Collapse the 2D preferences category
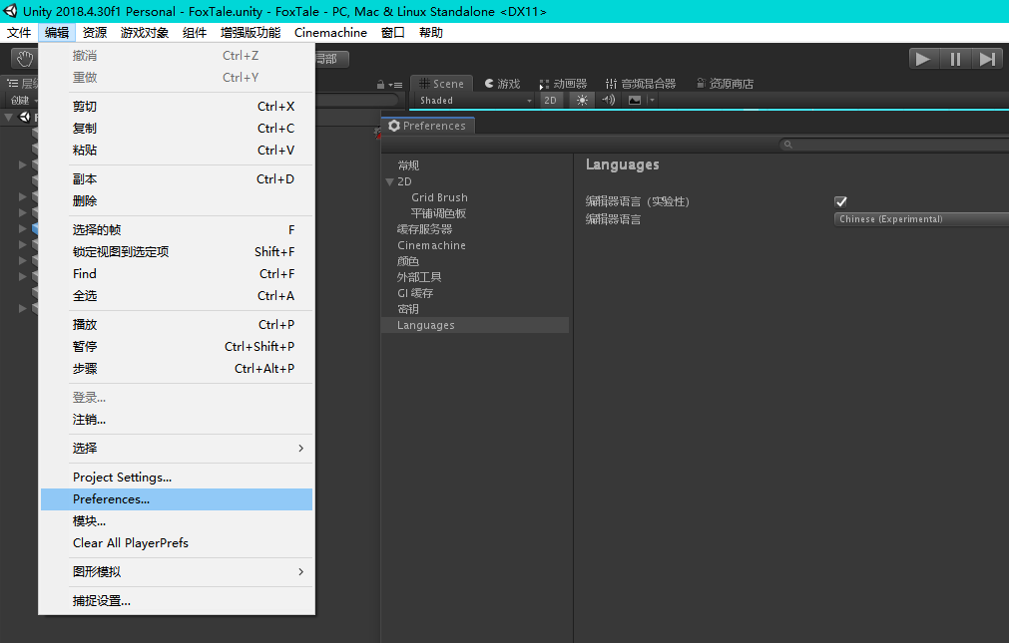The height and width of the screenshot is (643, 1009). pyautogui.click(x=389, y=182)
